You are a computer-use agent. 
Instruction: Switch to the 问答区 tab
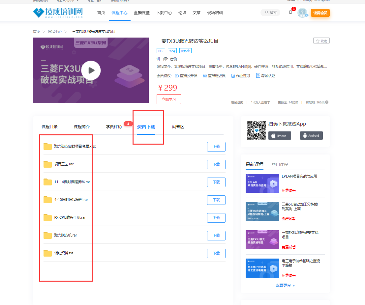coord(178,127)
